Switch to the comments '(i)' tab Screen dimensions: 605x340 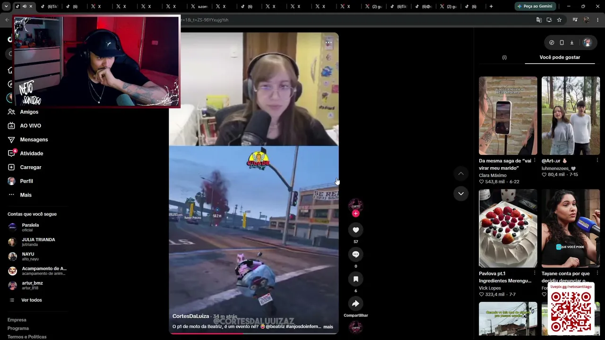(504, 57)
